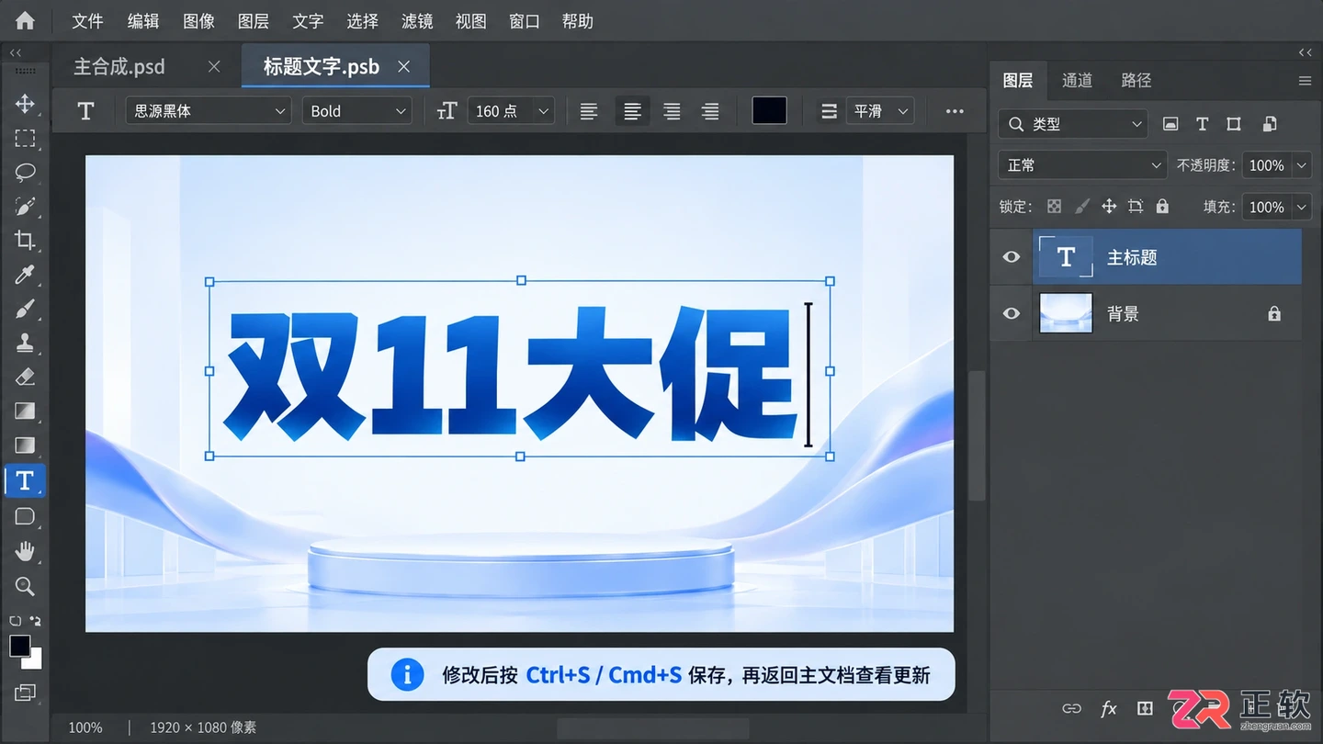
Task: Open the 正常 blend mode dropdown
Action: pyautogui.click(x=1082, y=165)
